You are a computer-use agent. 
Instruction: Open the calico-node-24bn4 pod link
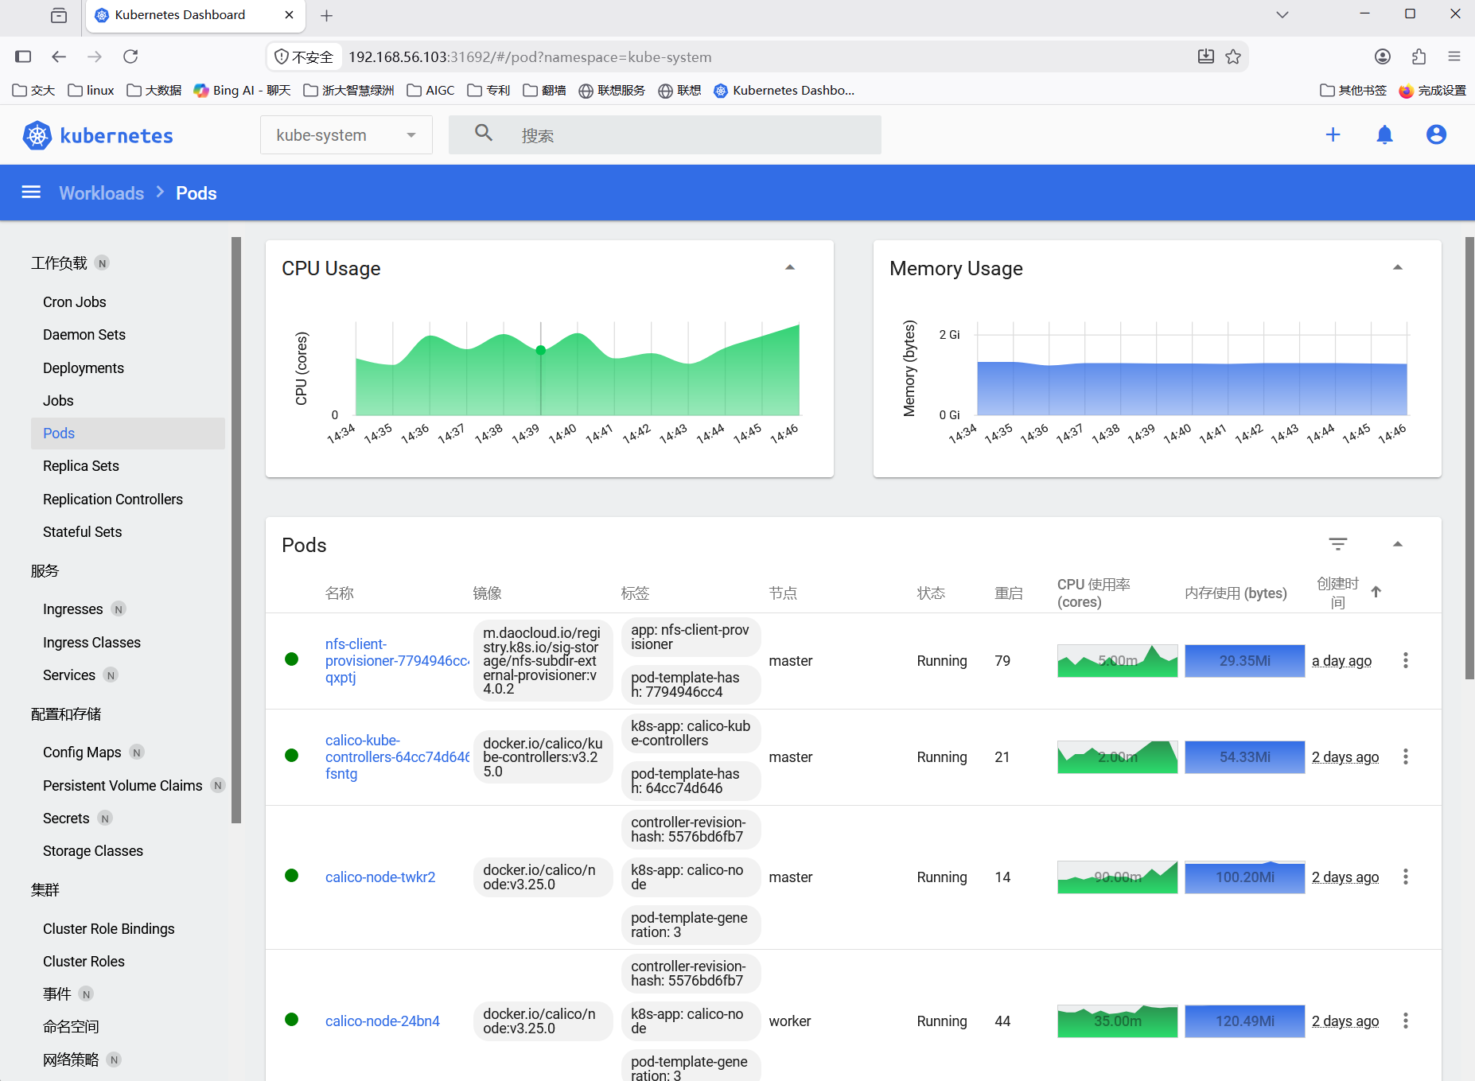click(383, 1021)
